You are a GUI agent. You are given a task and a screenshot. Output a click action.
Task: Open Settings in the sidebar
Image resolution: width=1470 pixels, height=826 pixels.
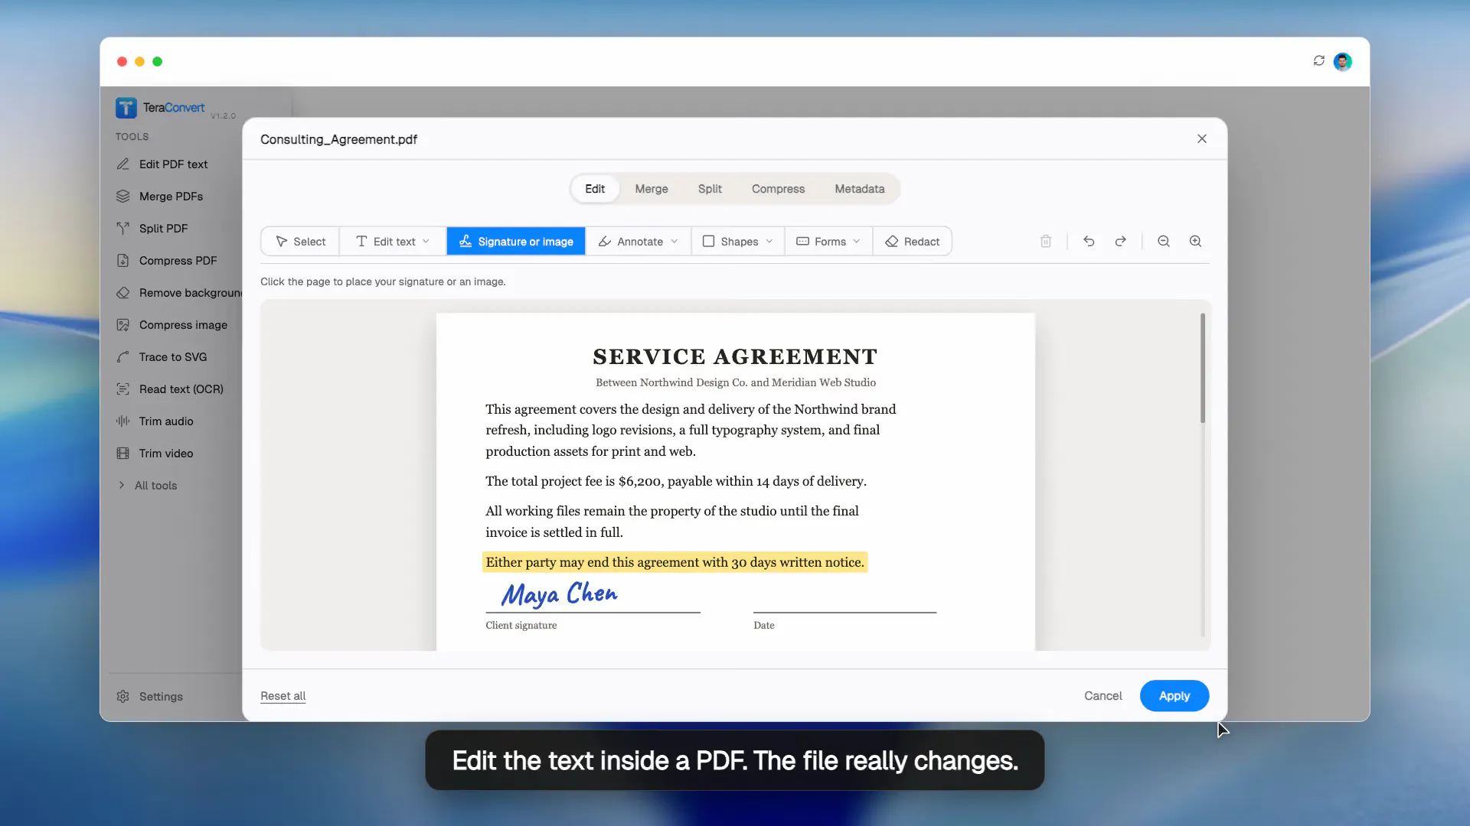[x=150, y=697]
